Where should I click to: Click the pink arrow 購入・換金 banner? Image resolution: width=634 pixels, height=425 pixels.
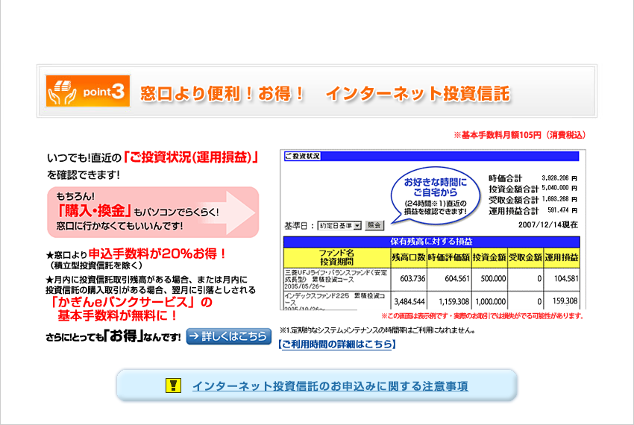153,212
